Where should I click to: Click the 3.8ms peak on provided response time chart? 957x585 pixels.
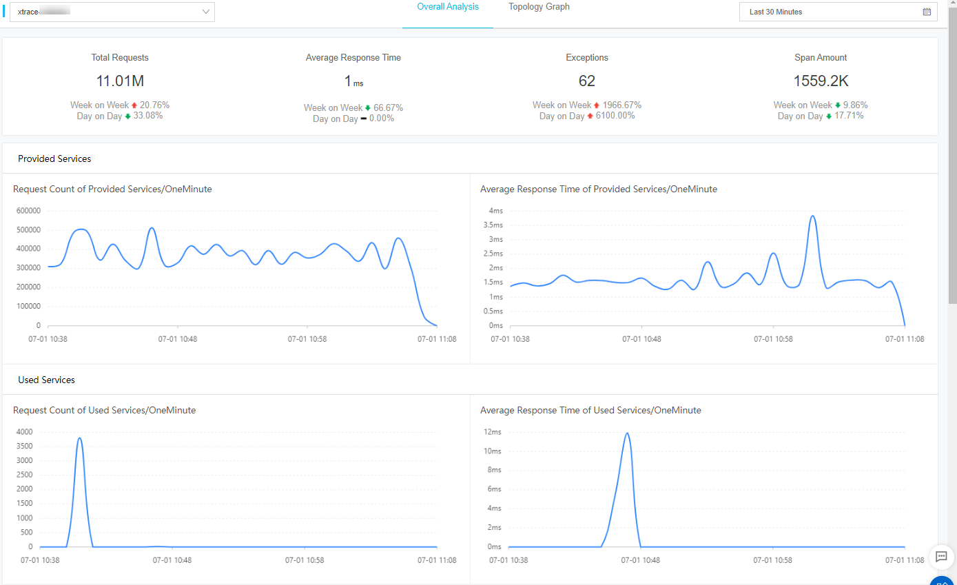[813, 216]
